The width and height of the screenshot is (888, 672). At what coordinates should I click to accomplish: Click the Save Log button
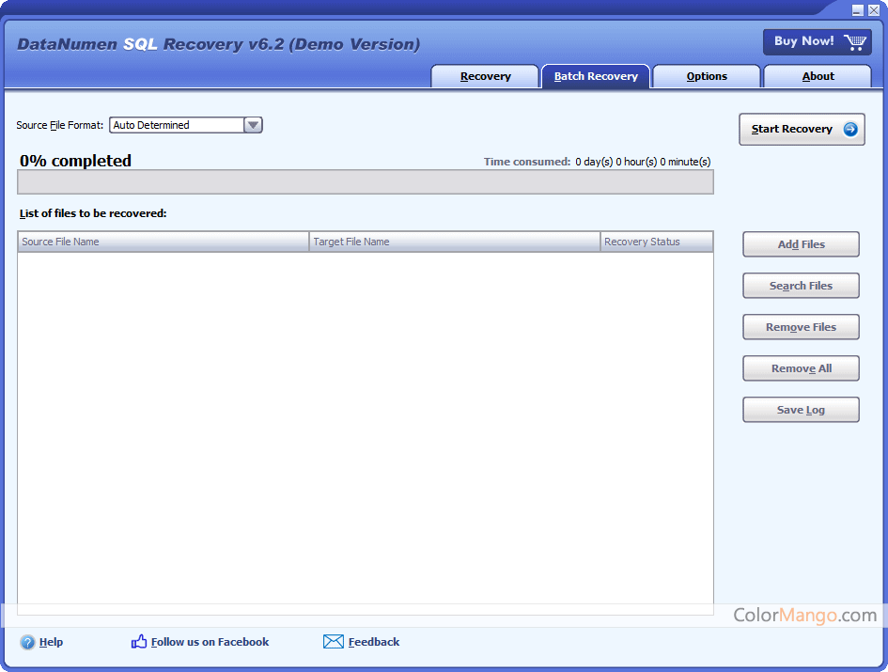[x=801, y=410]
